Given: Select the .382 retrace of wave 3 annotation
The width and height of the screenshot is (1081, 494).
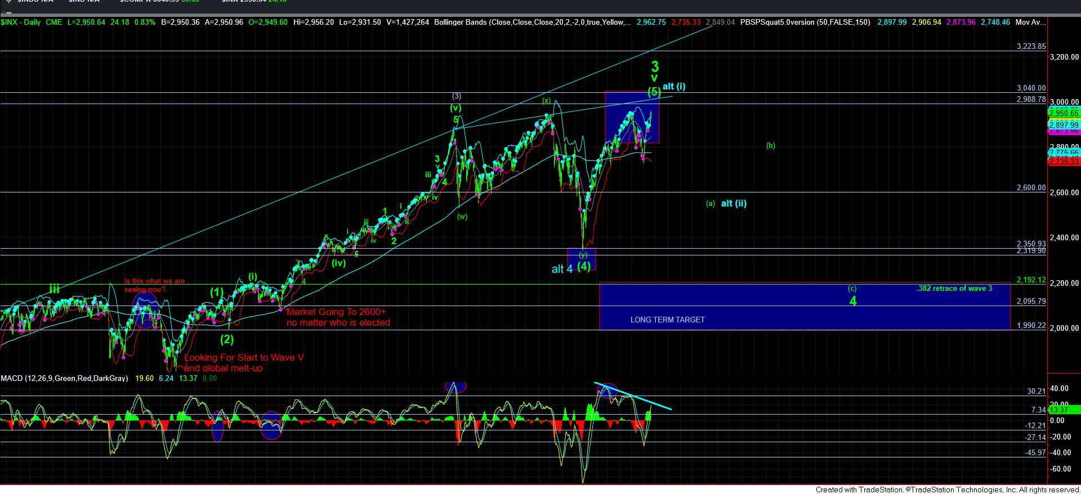Looking at the screenshot, I should tap(954, 289).
